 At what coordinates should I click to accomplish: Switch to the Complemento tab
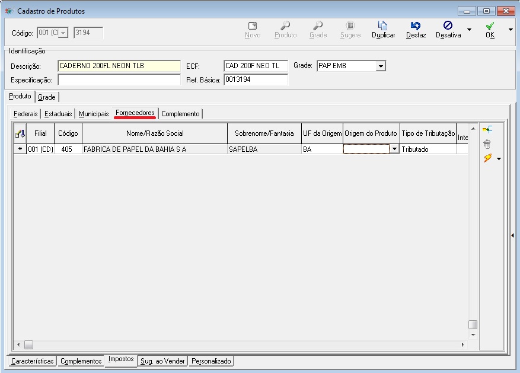(180, 114)
